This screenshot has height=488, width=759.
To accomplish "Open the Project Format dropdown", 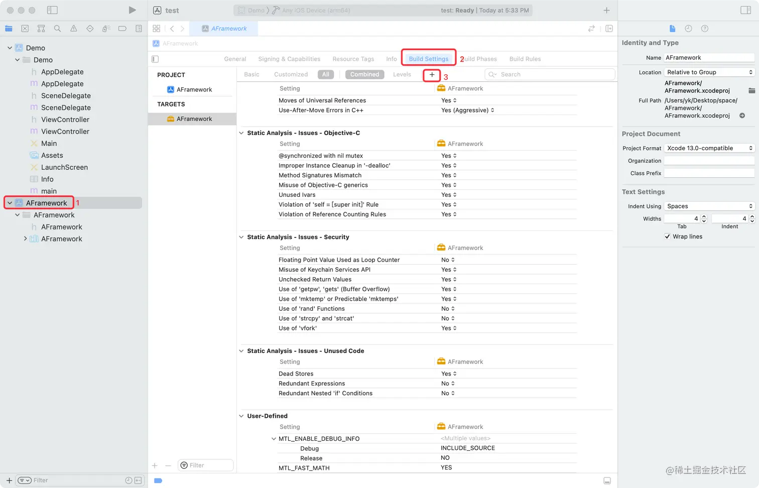I will [x=709, y=148].
